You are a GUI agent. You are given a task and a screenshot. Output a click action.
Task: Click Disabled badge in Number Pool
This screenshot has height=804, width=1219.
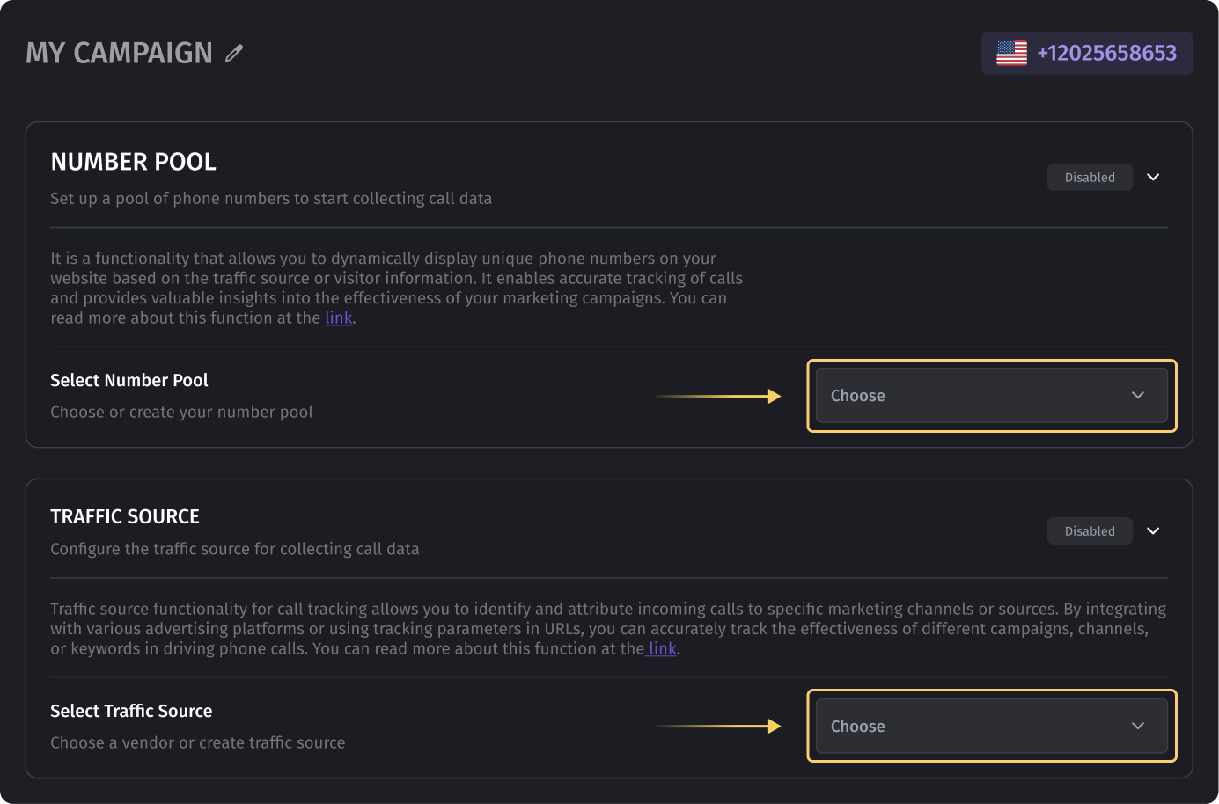(1090, 177)
